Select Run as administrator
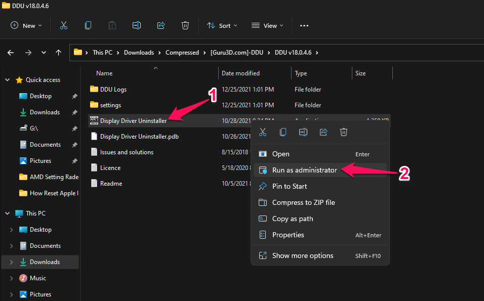The image size is (484, 301). (320, 170)
